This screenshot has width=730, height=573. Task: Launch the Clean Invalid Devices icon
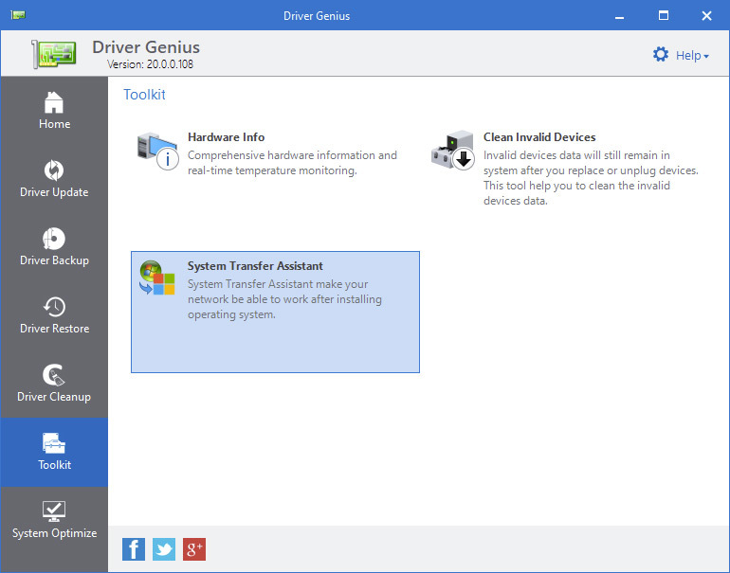pyautogui.click(x=452, y=151)
